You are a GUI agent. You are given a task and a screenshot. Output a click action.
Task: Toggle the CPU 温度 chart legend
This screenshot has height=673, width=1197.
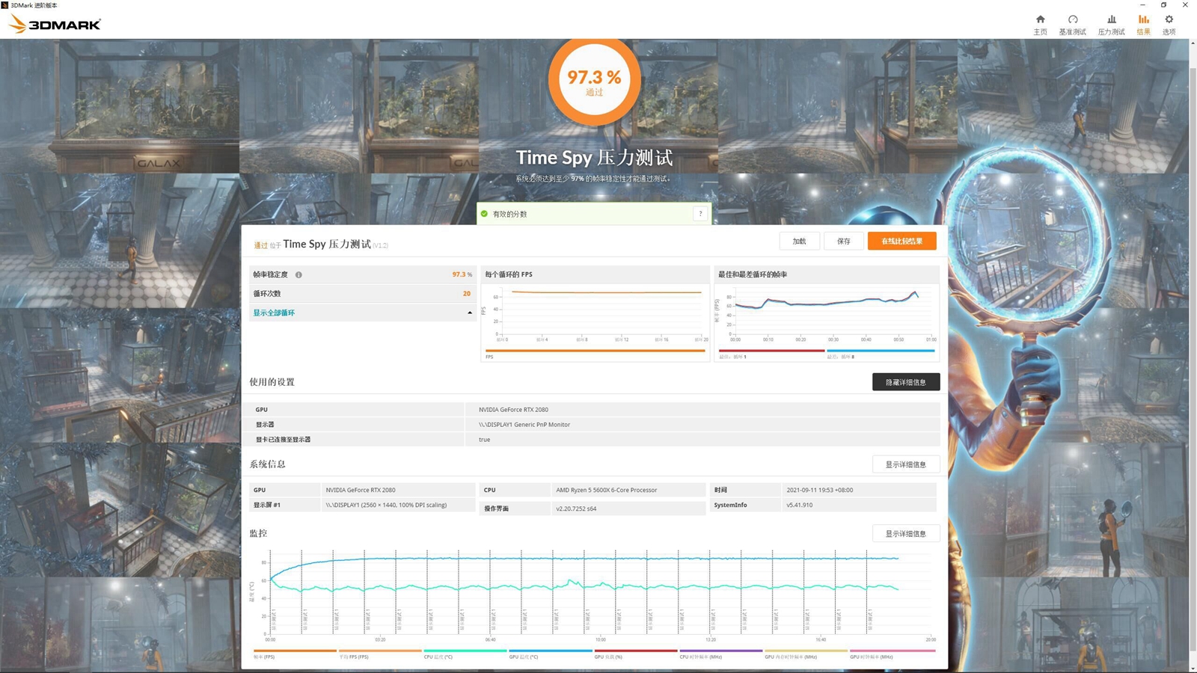click(x=438, y=657)
